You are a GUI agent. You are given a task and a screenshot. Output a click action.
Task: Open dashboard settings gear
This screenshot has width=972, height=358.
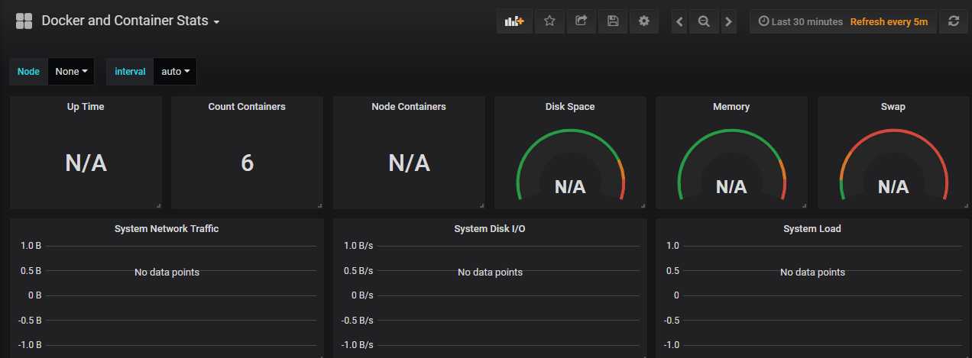click(643, 21)
